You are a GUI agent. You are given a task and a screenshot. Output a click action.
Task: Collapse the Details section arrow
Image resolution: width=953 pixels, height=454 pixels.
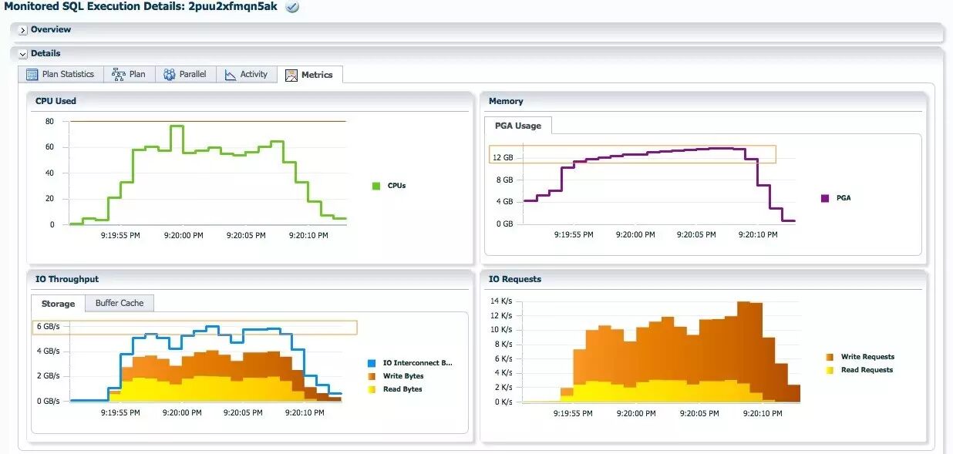(23, 54)
